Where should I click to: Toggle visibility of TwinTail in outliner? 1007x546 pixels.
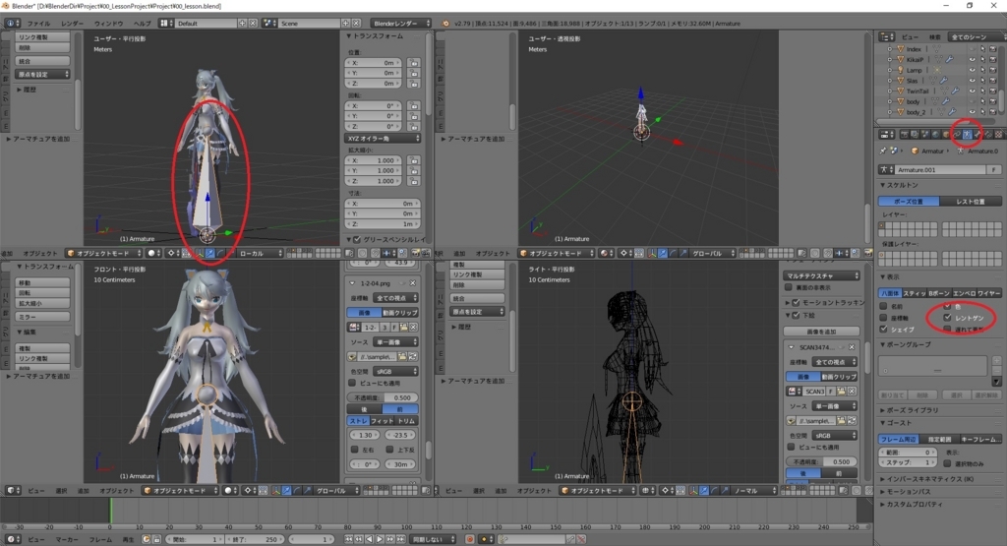pos(972,91)
